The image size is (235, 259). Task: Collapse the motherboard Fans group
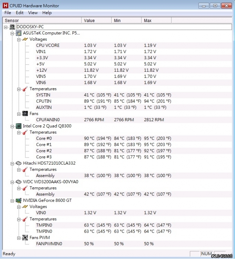click(x=19, y=114)
